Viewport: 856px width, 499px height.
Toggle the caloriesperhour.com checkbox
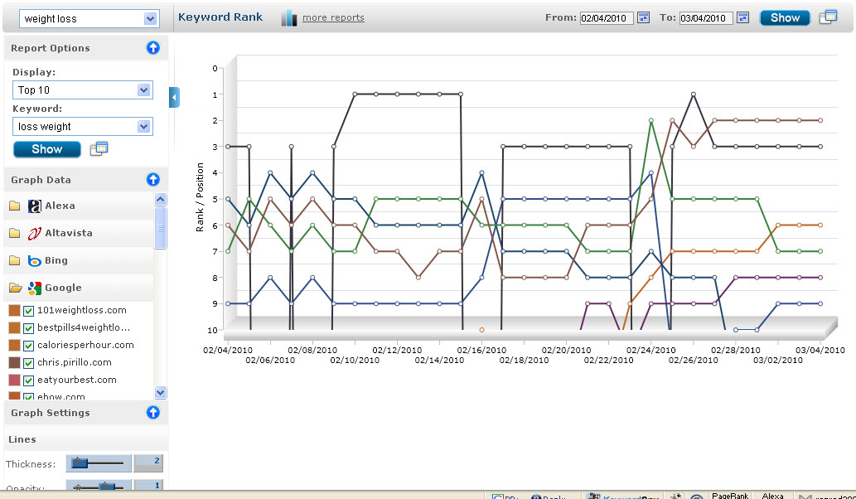click(29, 346)
